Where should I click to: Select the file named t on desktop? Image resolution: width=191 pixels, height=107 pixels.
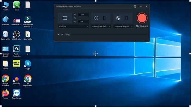click(28, 6)
